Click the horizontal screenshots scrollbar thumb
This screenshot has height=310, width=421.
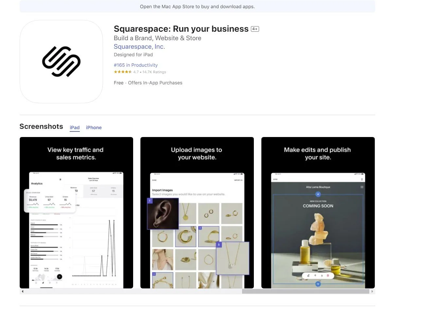coord(306,291)
